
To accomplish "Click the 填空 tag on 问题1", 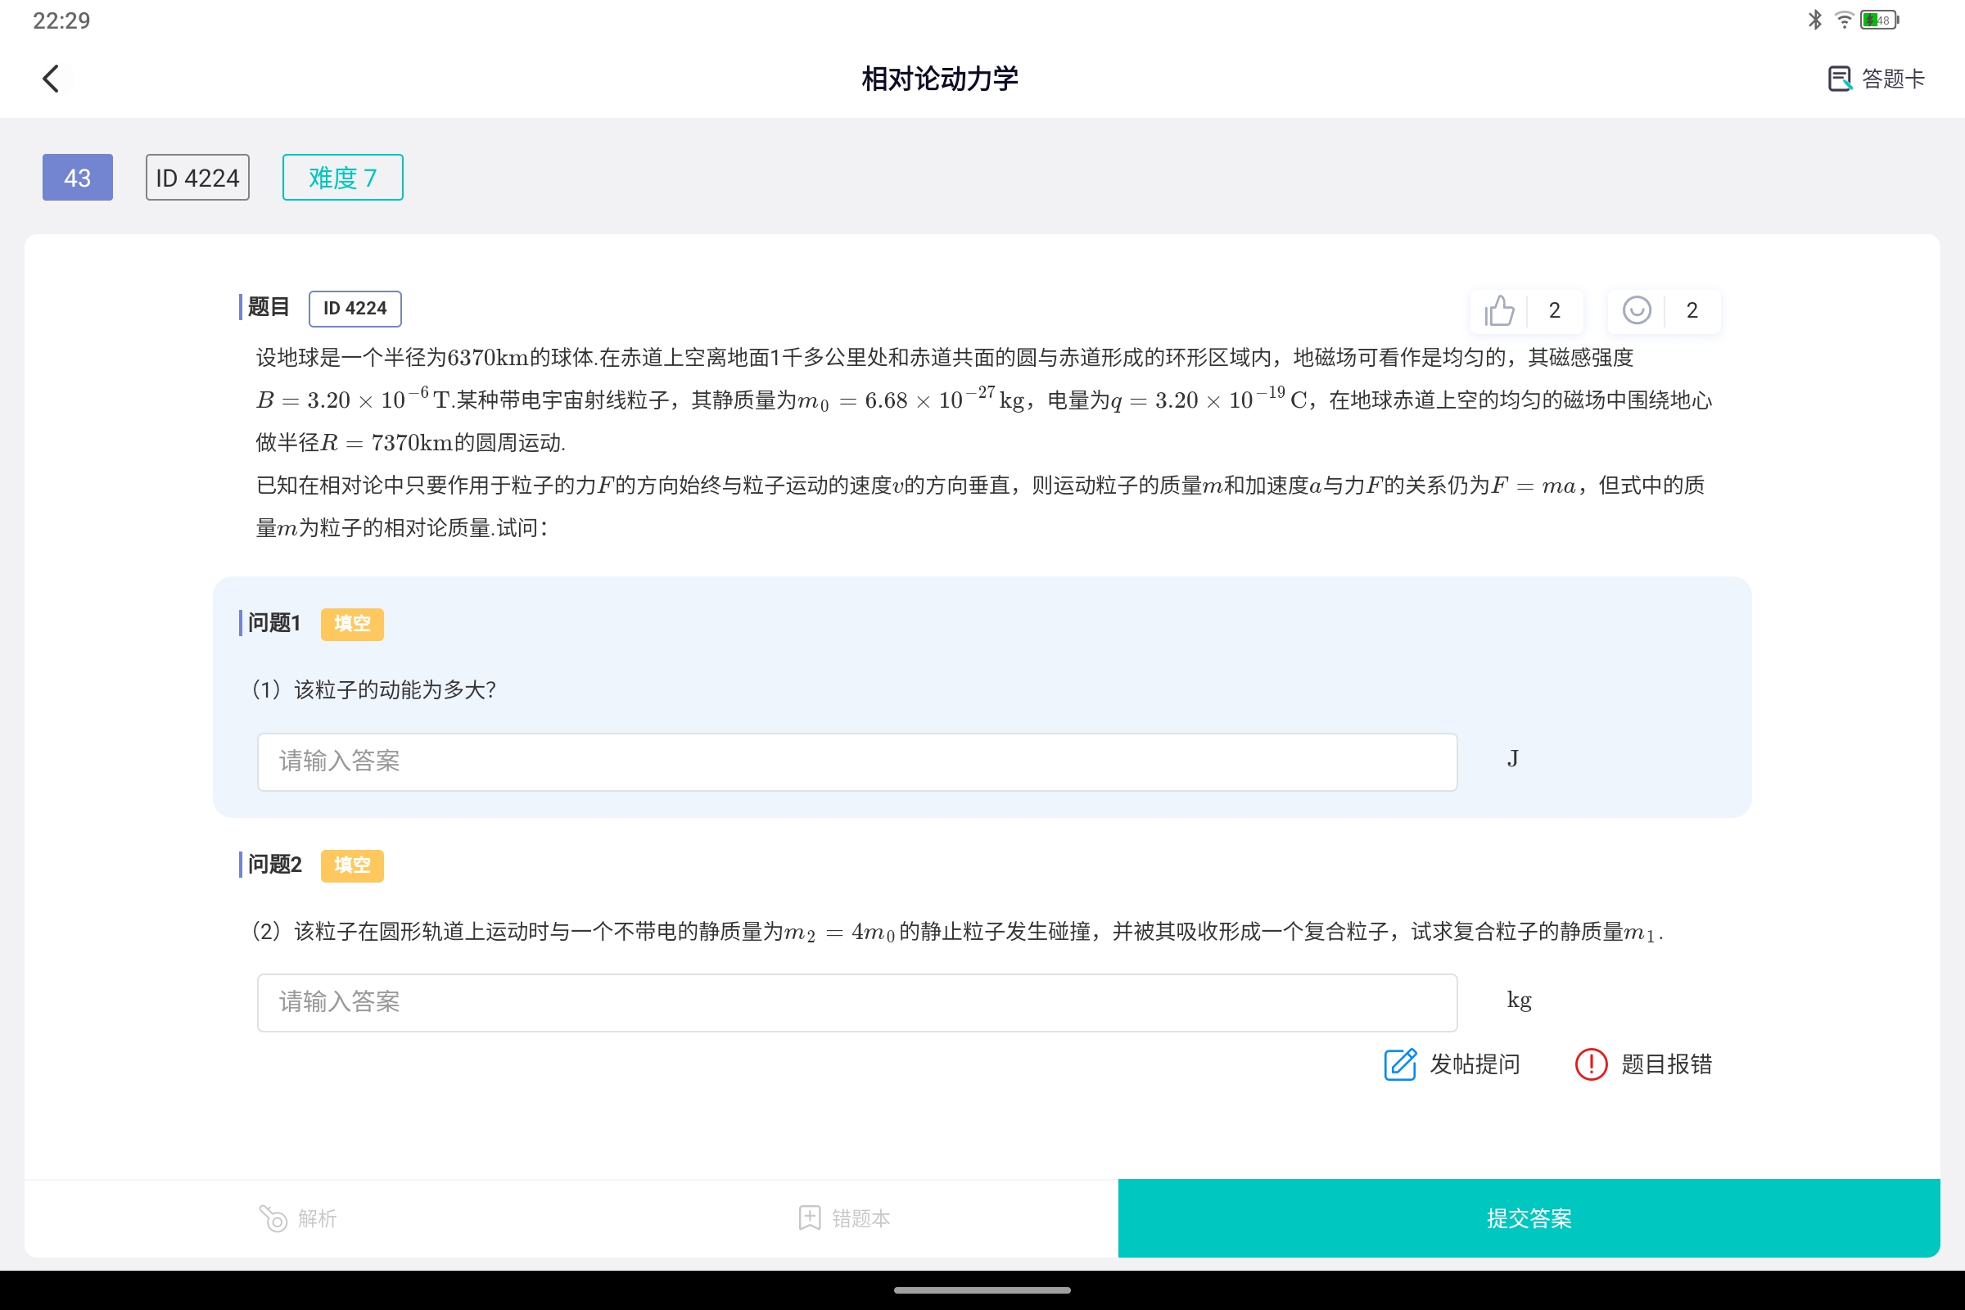I will 352,623.
